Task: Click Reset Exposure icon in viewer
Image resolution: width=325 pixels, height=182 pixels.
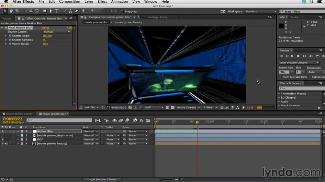Action: (x=243, y=108)
